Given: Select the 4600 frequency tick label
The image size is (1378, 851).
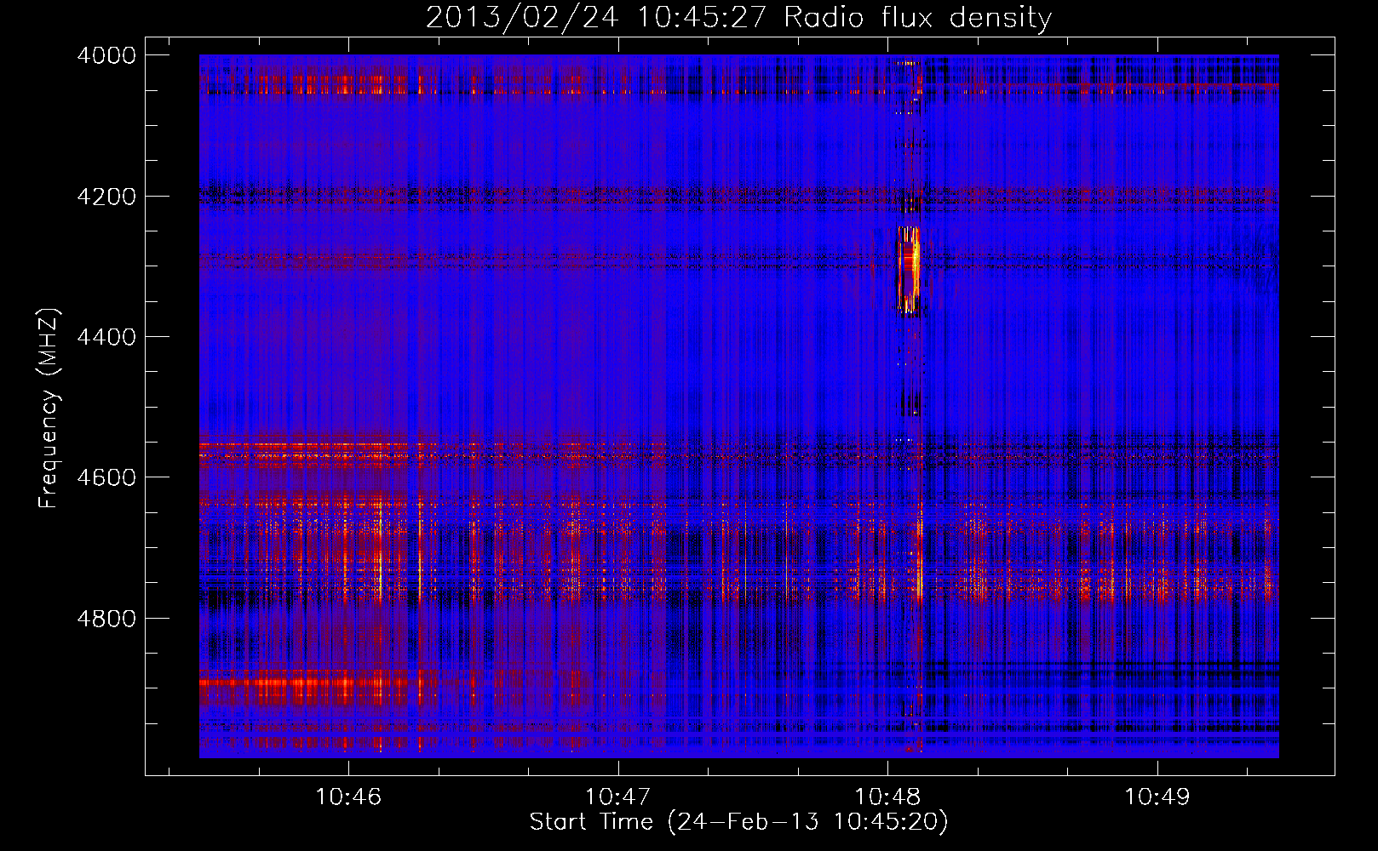Looking at the screenshot, I should tap(106, 477).
